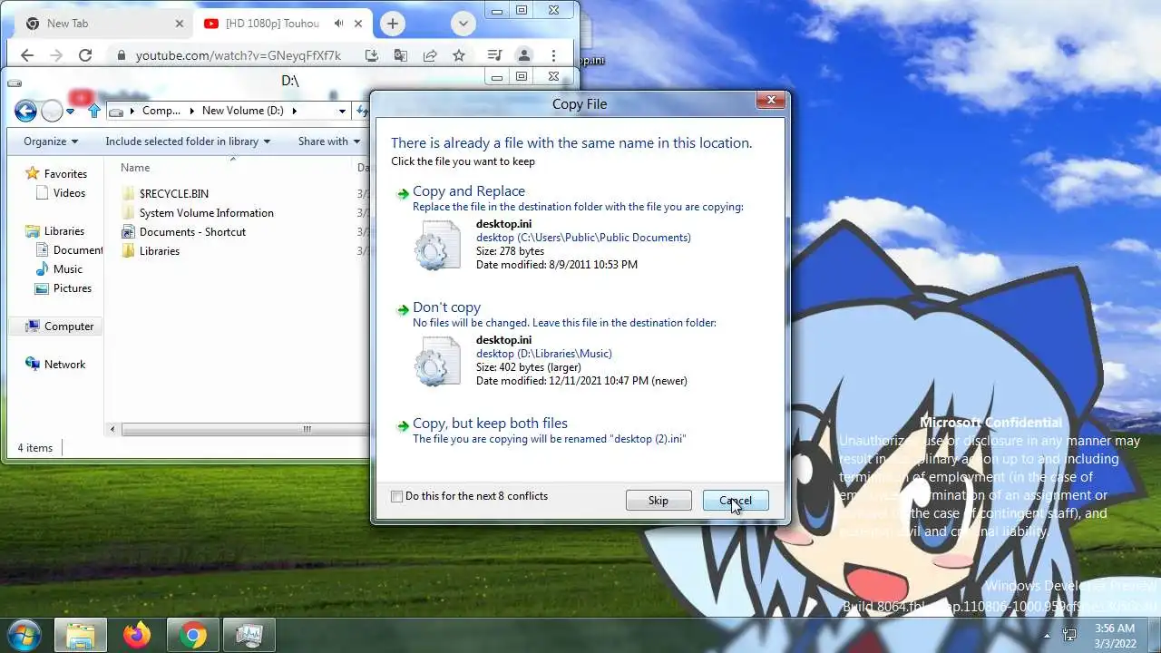Bookmark this page with the star icon
Screen dimensions: 1161x653
click(x=459, y=55)
